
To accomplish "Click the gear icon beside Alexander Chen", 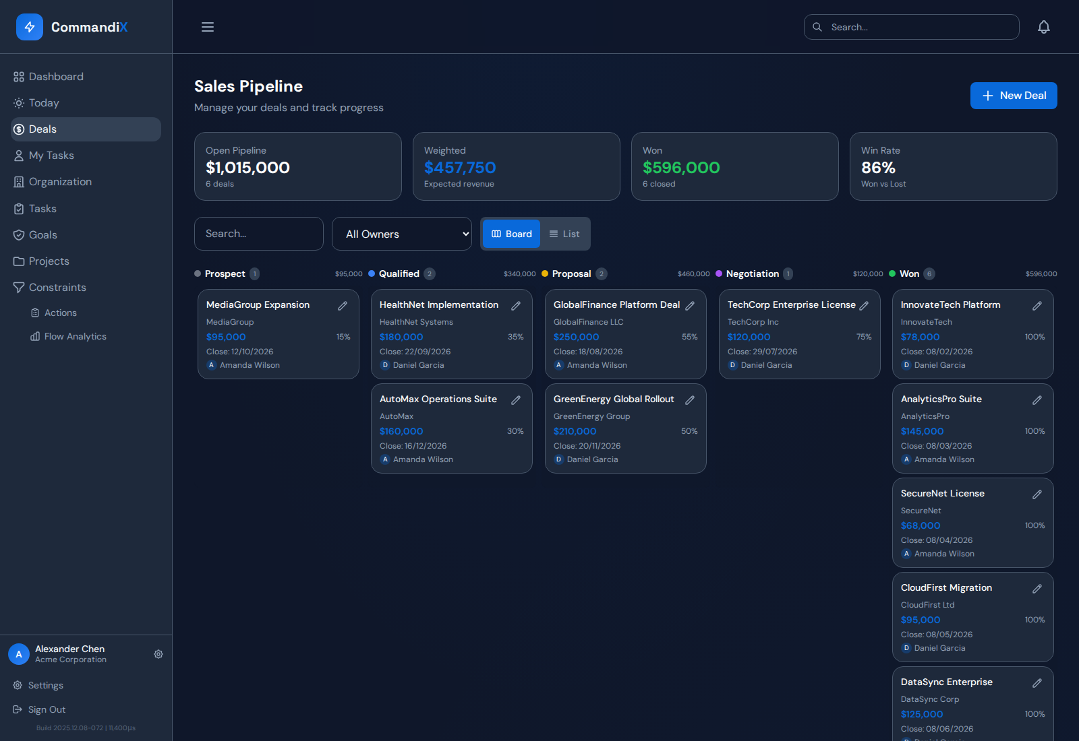I will (158, 654).
